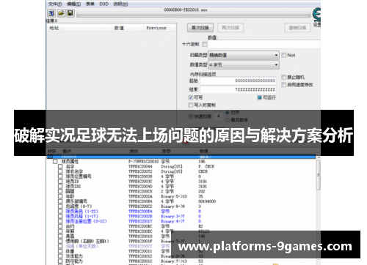
Task: Click the save floppy disk icon
Action: (70, 13)
